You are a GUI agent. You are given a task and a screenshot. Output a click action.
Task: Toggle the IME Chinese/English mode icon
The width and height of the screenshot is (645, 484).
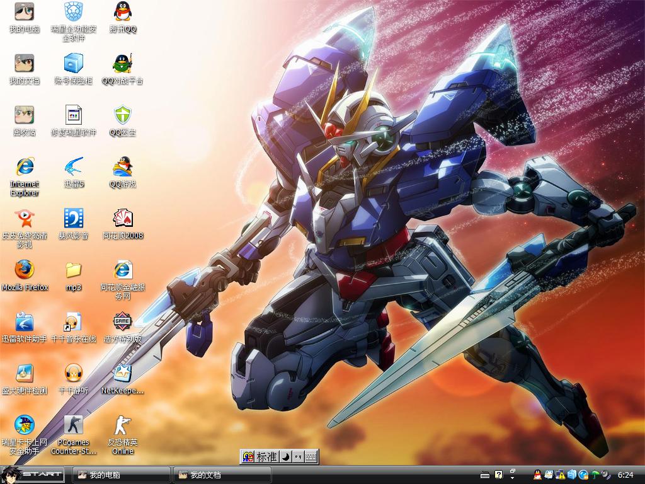pos(248,457)
